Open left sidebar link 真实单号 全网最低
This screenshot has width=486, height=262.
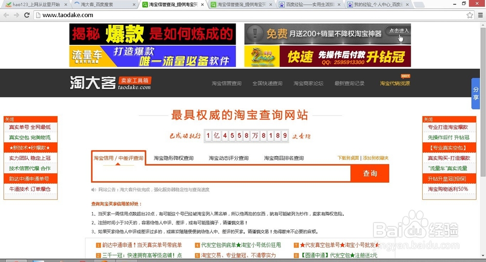point(30,127)
